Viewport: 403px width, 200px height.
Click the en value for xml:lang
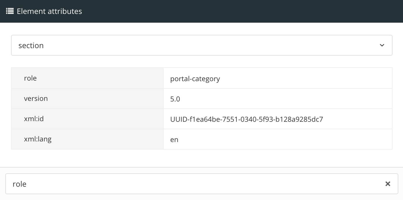pyautogui.click(x=174, y=139)
